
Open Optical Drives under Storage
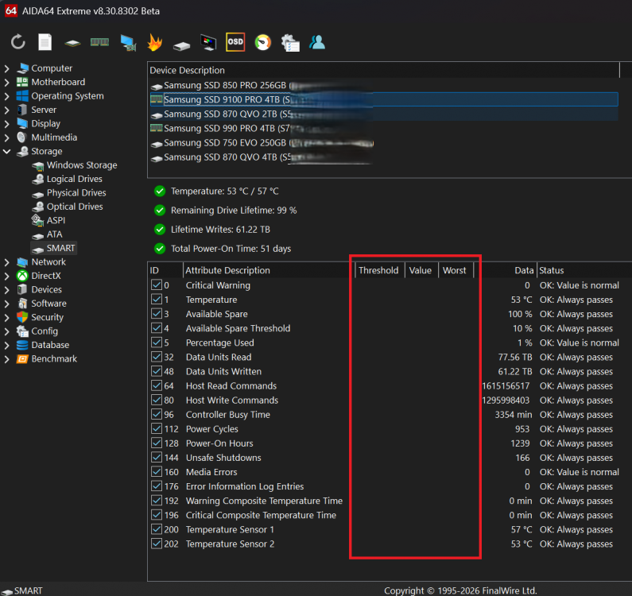pyautogui.click(x=75, y=207)
